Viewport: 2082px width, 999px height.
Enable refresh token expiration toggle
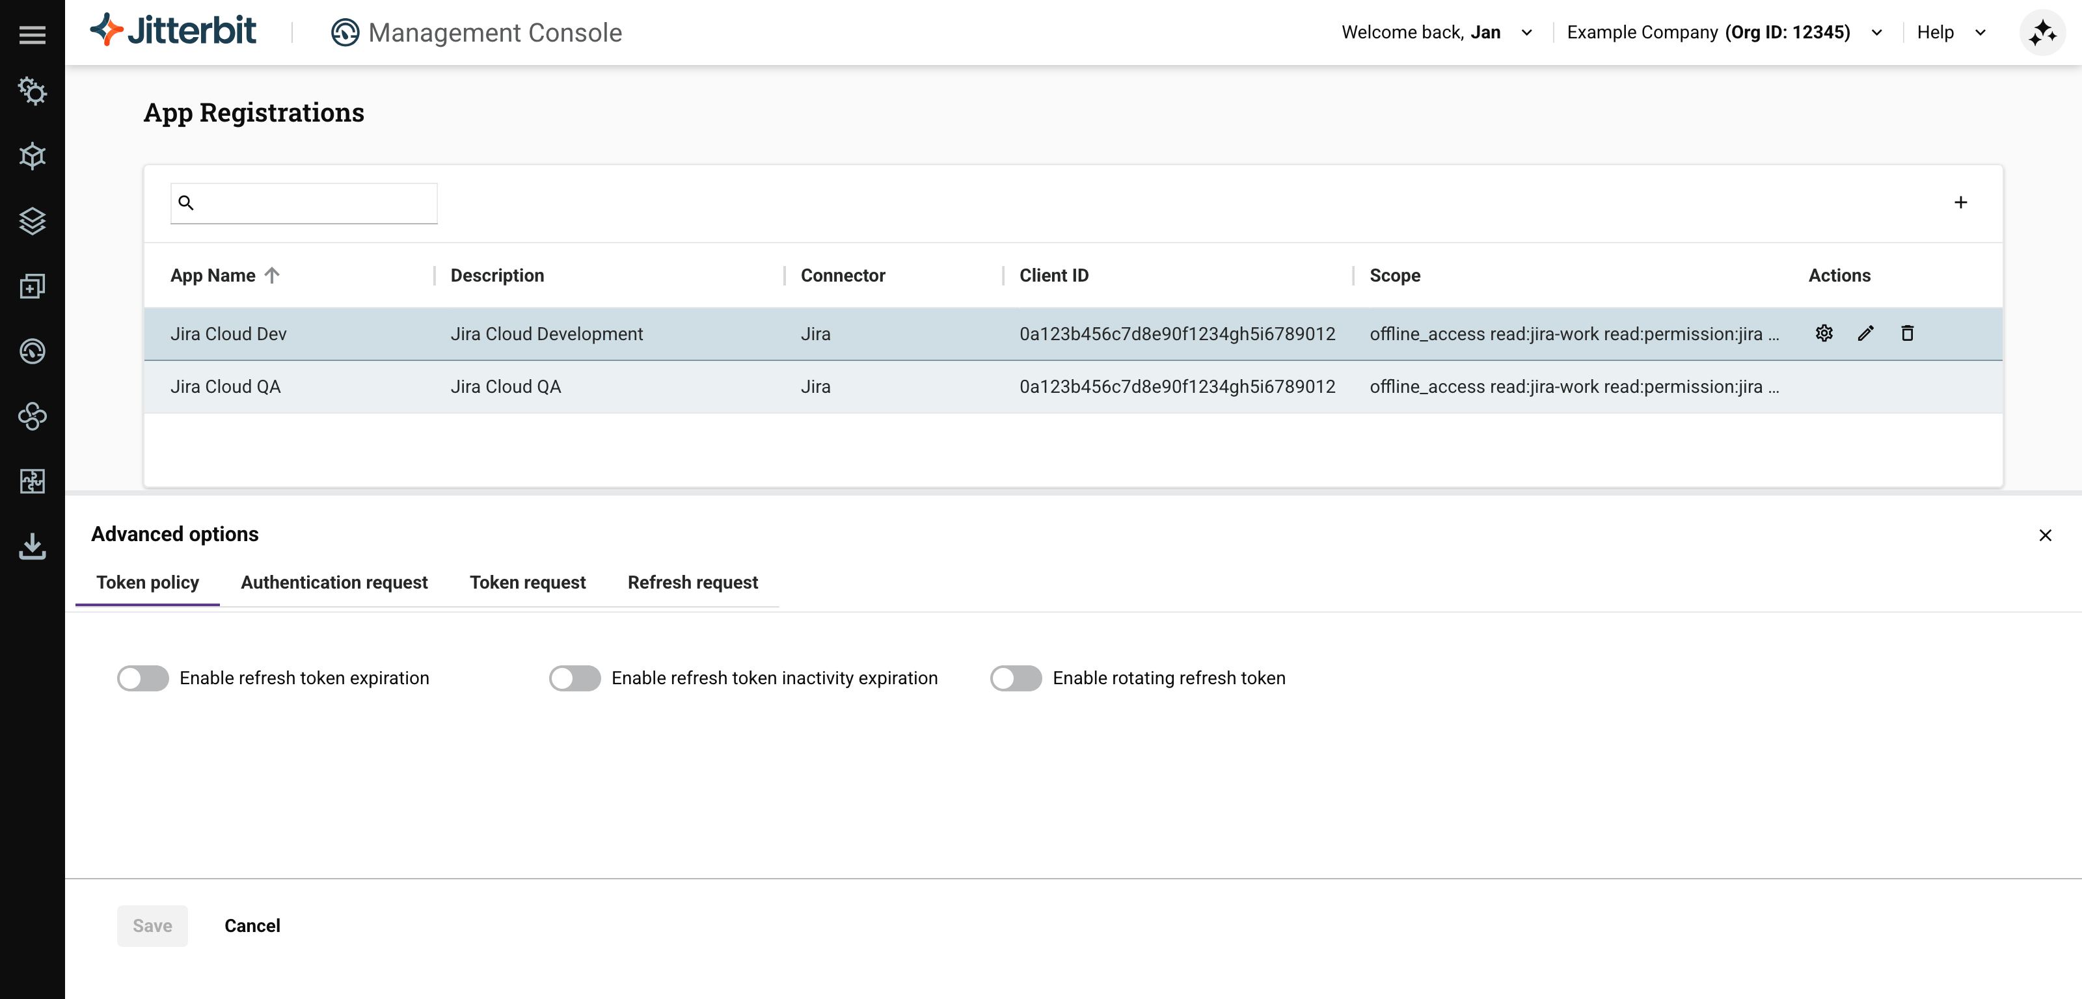(x=143, y=678)
